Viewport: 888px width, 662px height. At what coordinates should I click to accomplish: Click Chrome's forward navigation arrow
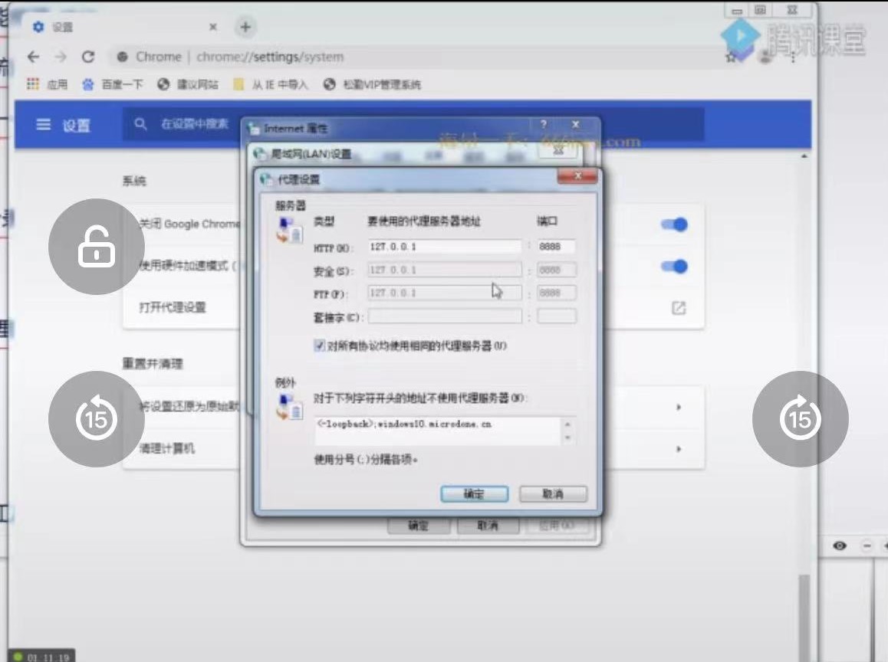(x=61, y=57)
